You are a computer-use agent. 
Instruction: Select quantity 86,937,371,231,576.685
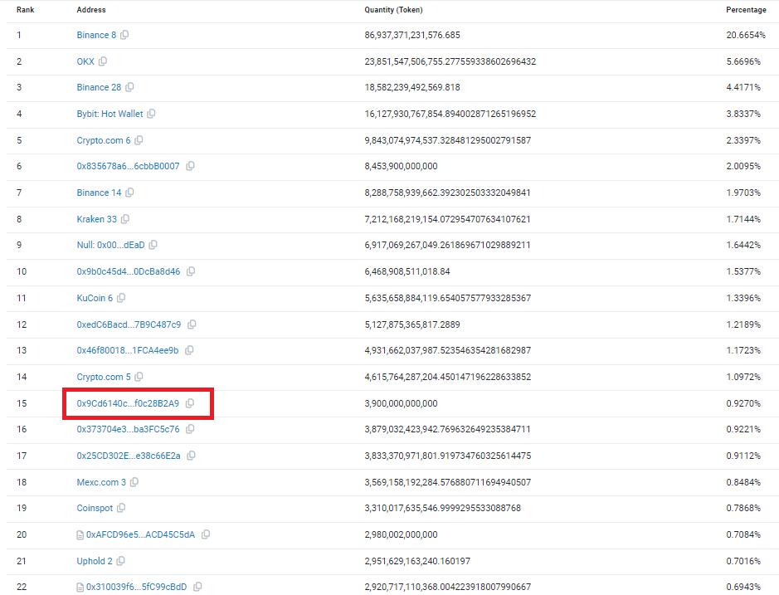411,35
